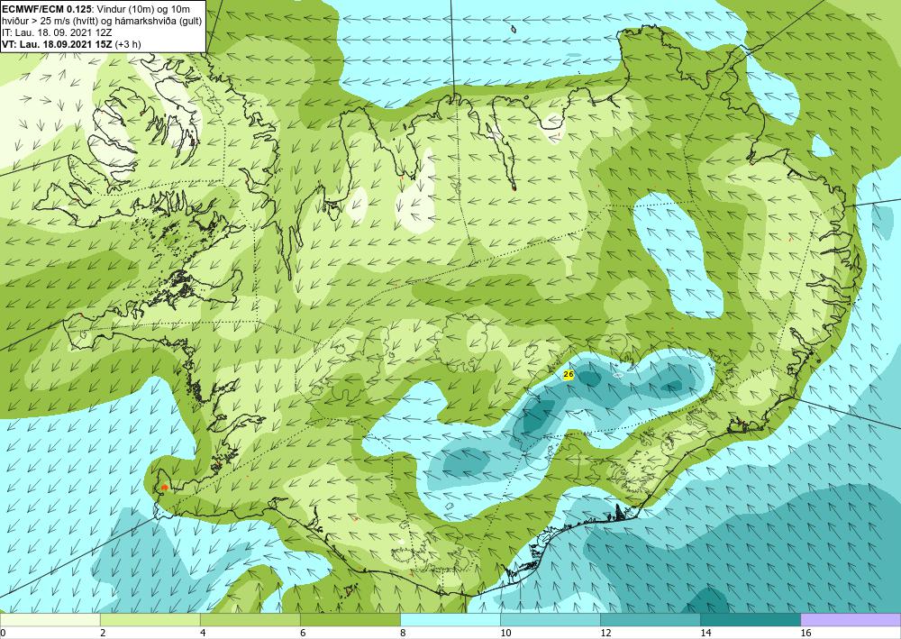Click the 'VT: Lau. 18.09.2021 15Z' valid-time line
The width and height of the screenshot is (901, 639).
[71, 43]
